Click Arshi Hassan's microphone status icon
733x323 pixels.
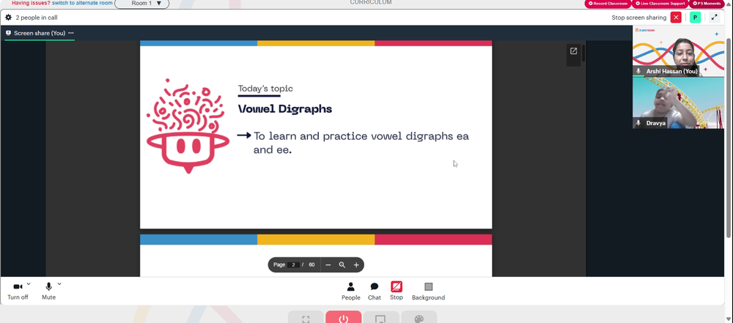(638, 71)
